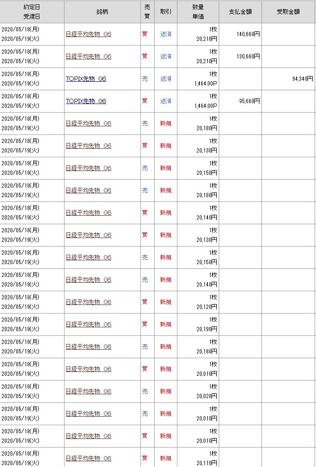Click the 支払金額 column header

tap(240, 11)
